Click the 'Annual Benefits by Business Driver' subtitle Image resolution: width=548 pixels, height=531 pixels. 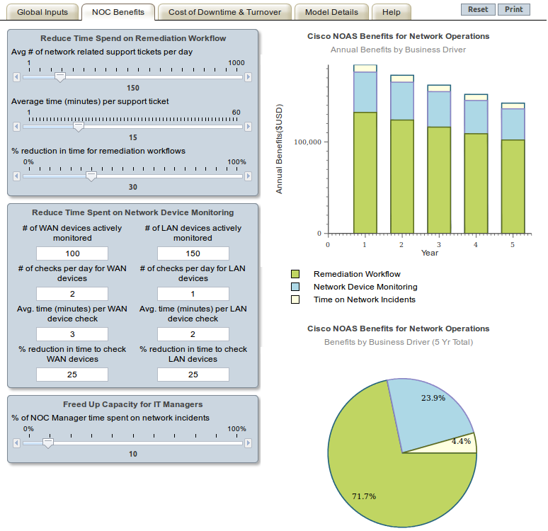[398, 50]
